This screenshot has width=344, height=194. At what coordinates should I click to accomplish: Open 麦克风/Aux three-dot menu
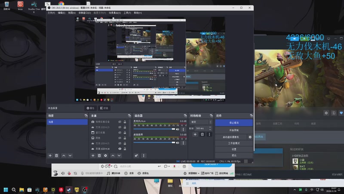coord(183,129)
